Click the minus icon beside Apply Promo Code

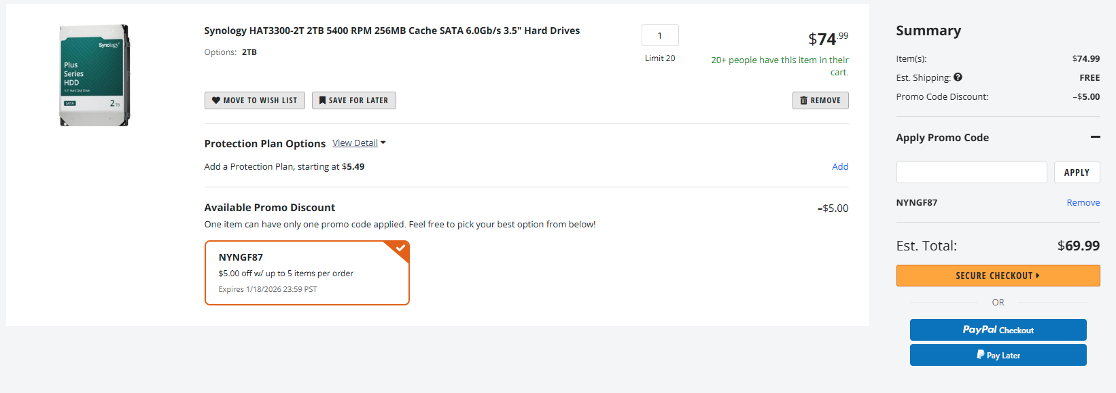pyautogui.click(x=1095, y=137)
